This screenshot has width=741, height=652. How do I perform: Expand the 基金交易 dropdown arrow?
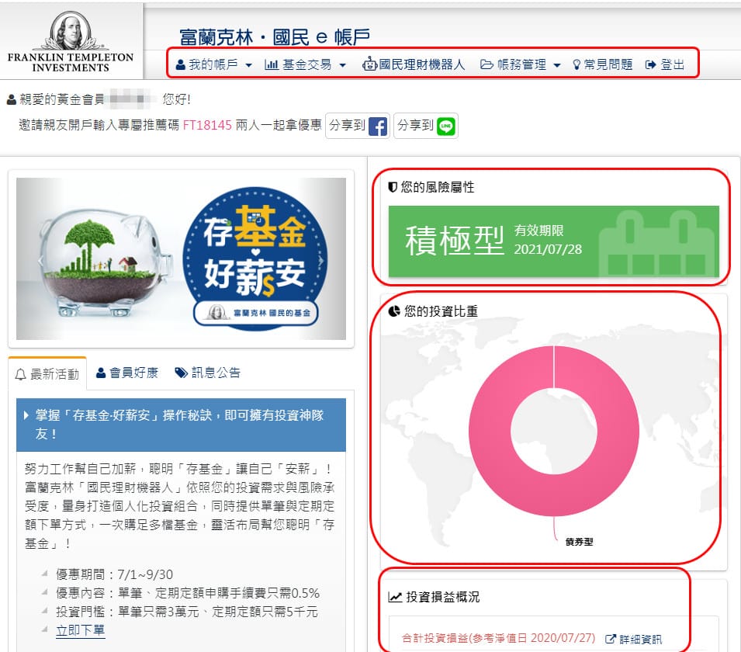[x=343, y=65]
